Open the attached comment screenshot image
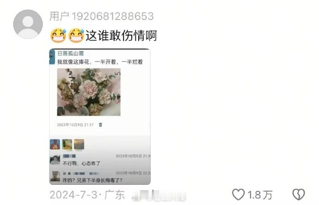 tap(100, 117)
